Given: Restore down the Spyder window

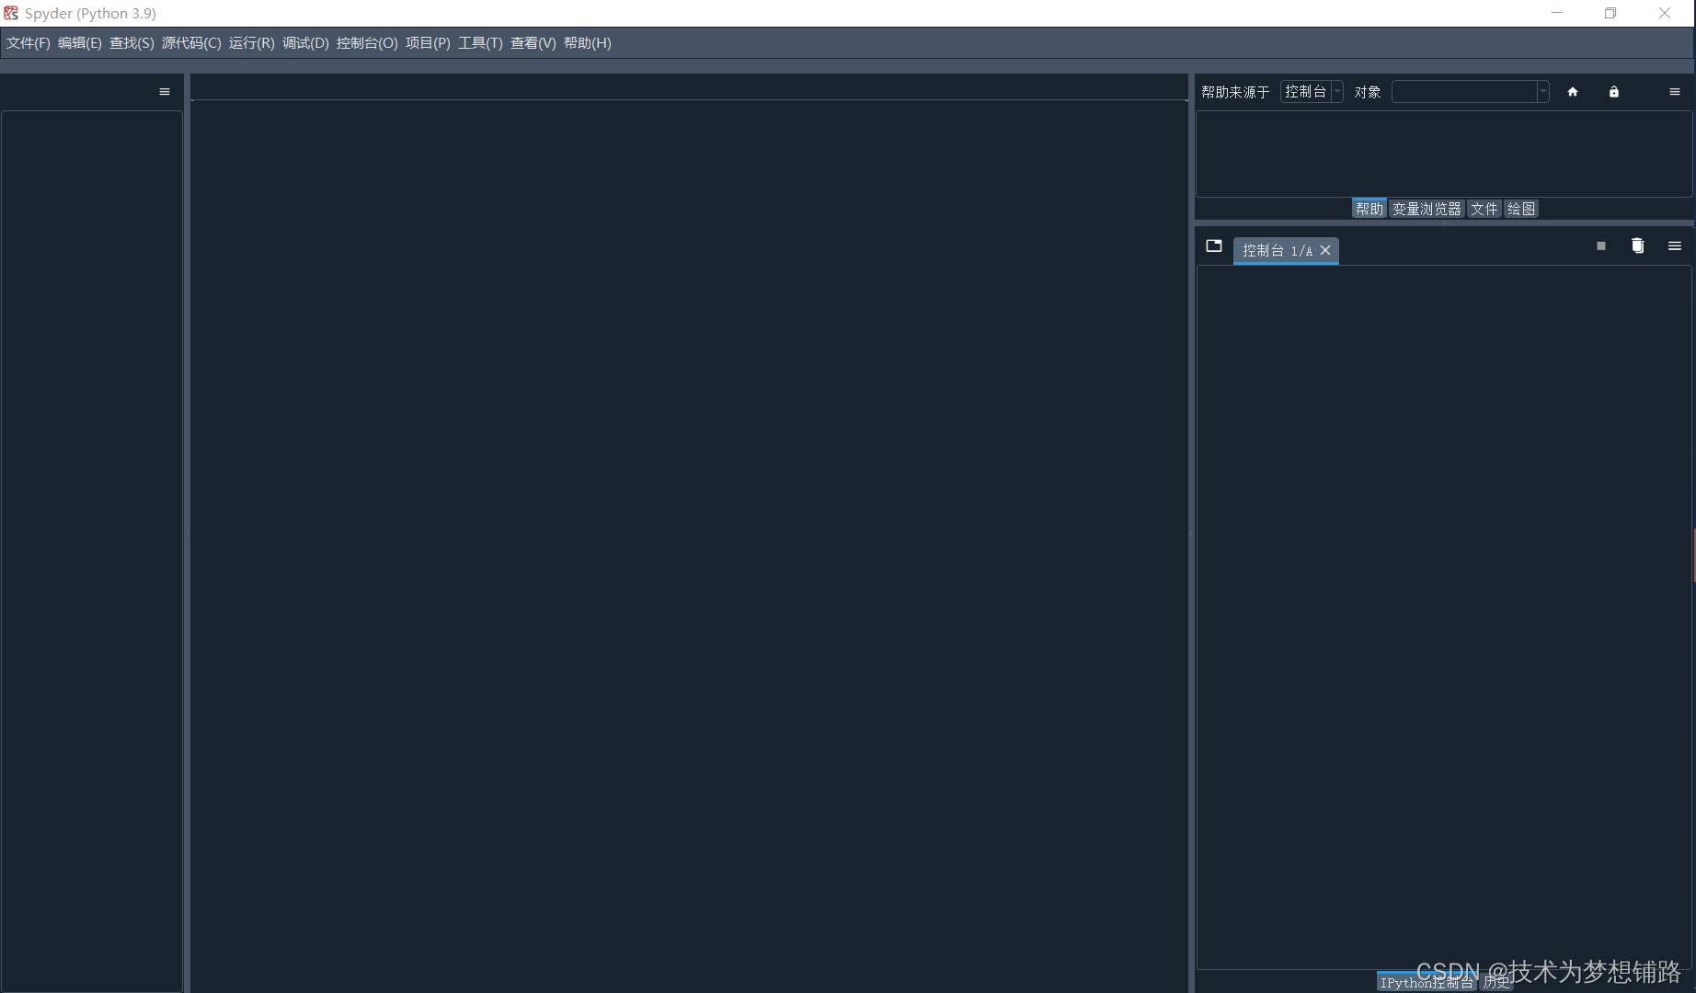Looking at the screenshot, I should pyautogui.click(x=1610, y=13).
